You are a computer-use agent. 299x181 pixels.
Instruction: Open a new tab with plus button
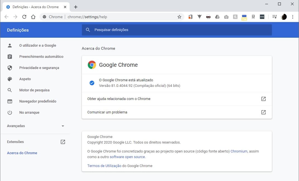click(76, 7)
